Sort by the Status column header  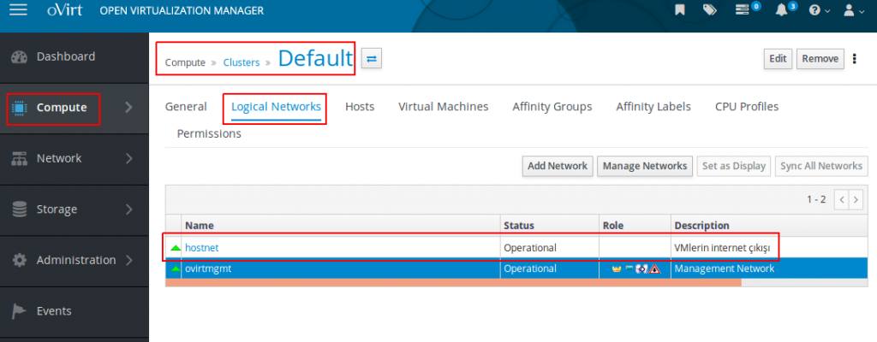pos(549,225)
